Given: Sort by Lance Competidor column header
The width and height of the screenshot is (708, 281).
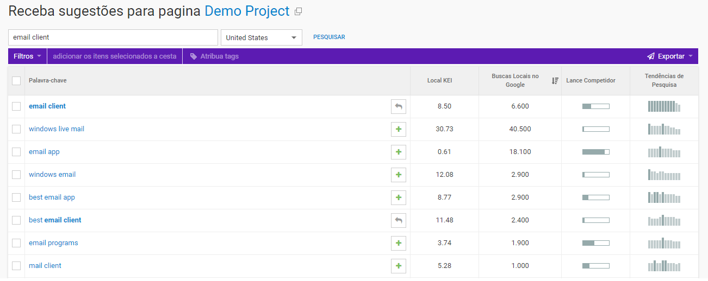Looking at the screenshot, I should (x=591, y=81).
